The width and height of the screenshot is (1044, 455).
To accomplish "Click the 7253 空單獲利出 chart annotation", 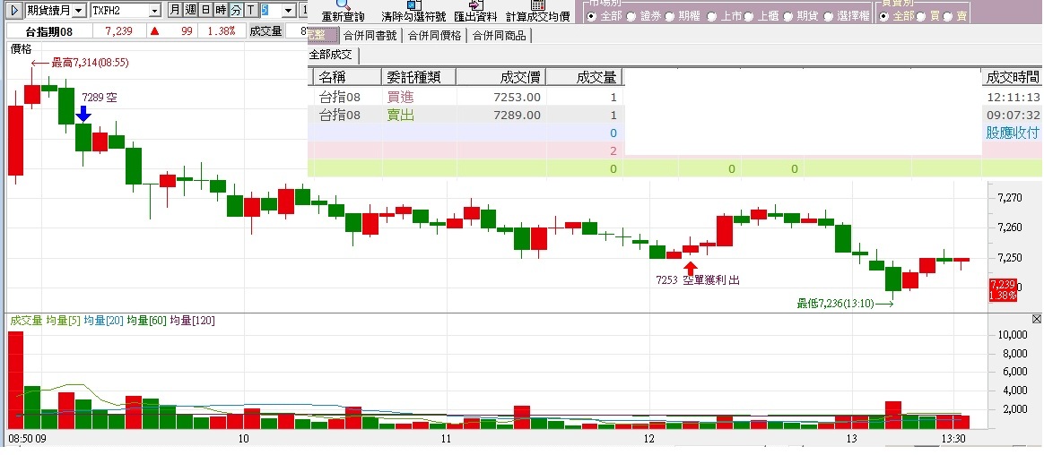I will [x=698, y=280].
